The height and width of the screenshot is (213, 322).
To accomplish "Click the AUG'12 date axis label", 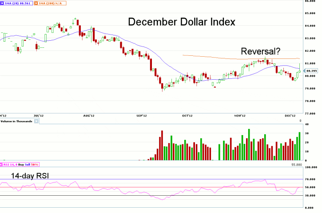I will tap(89, 116).
